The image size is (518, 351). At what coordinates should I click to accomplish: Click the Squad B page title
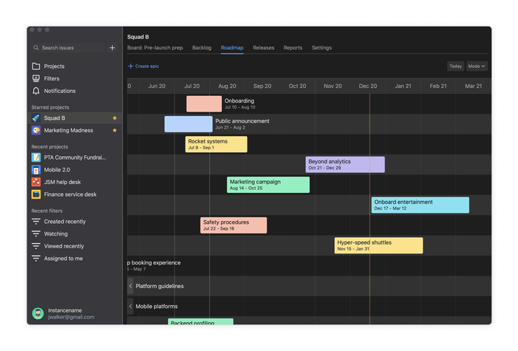(138, 37)
